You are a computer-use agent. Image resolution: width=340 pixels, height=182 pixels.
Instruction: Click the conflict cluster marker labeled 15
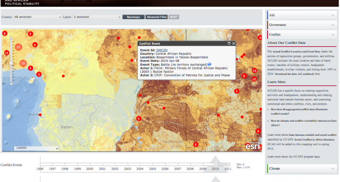254,79
